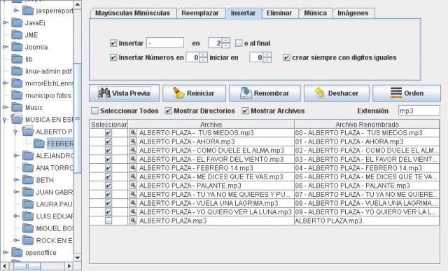Expand the openoffice tree node
The image size is (448, 271).
[x=5, y=253]
